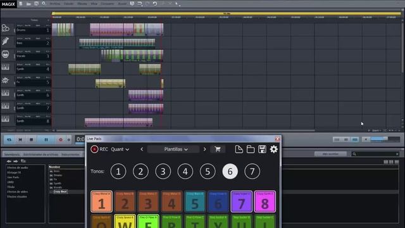Trigger brown pad 3
Image resolution: width=405 pixels, height=228 pixels.
(x=148, y=201)
